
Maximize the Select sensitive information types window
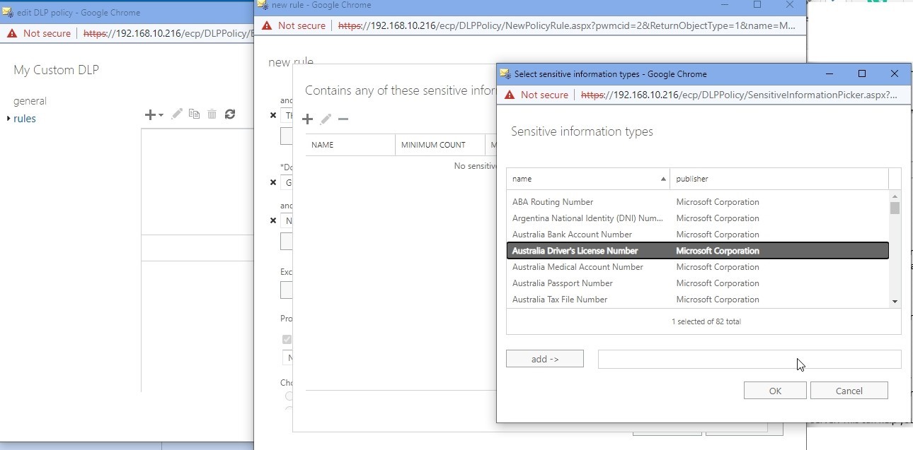tap(862, 73)
